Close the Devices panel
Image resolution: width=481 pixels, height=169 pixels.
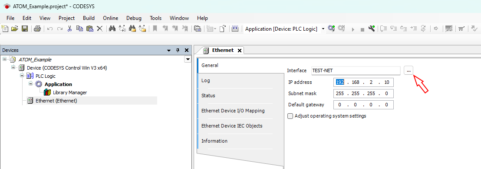pos(187,51)
